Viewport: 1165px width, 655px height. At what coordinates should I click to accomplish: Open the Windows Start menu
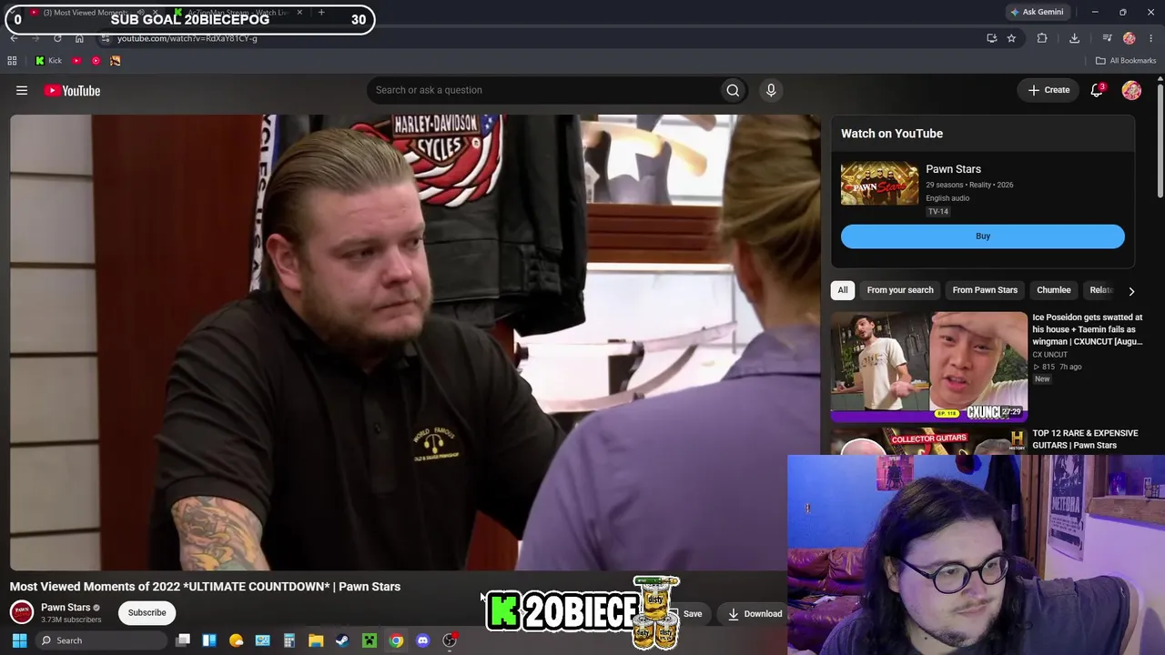[x=19, y=640]
